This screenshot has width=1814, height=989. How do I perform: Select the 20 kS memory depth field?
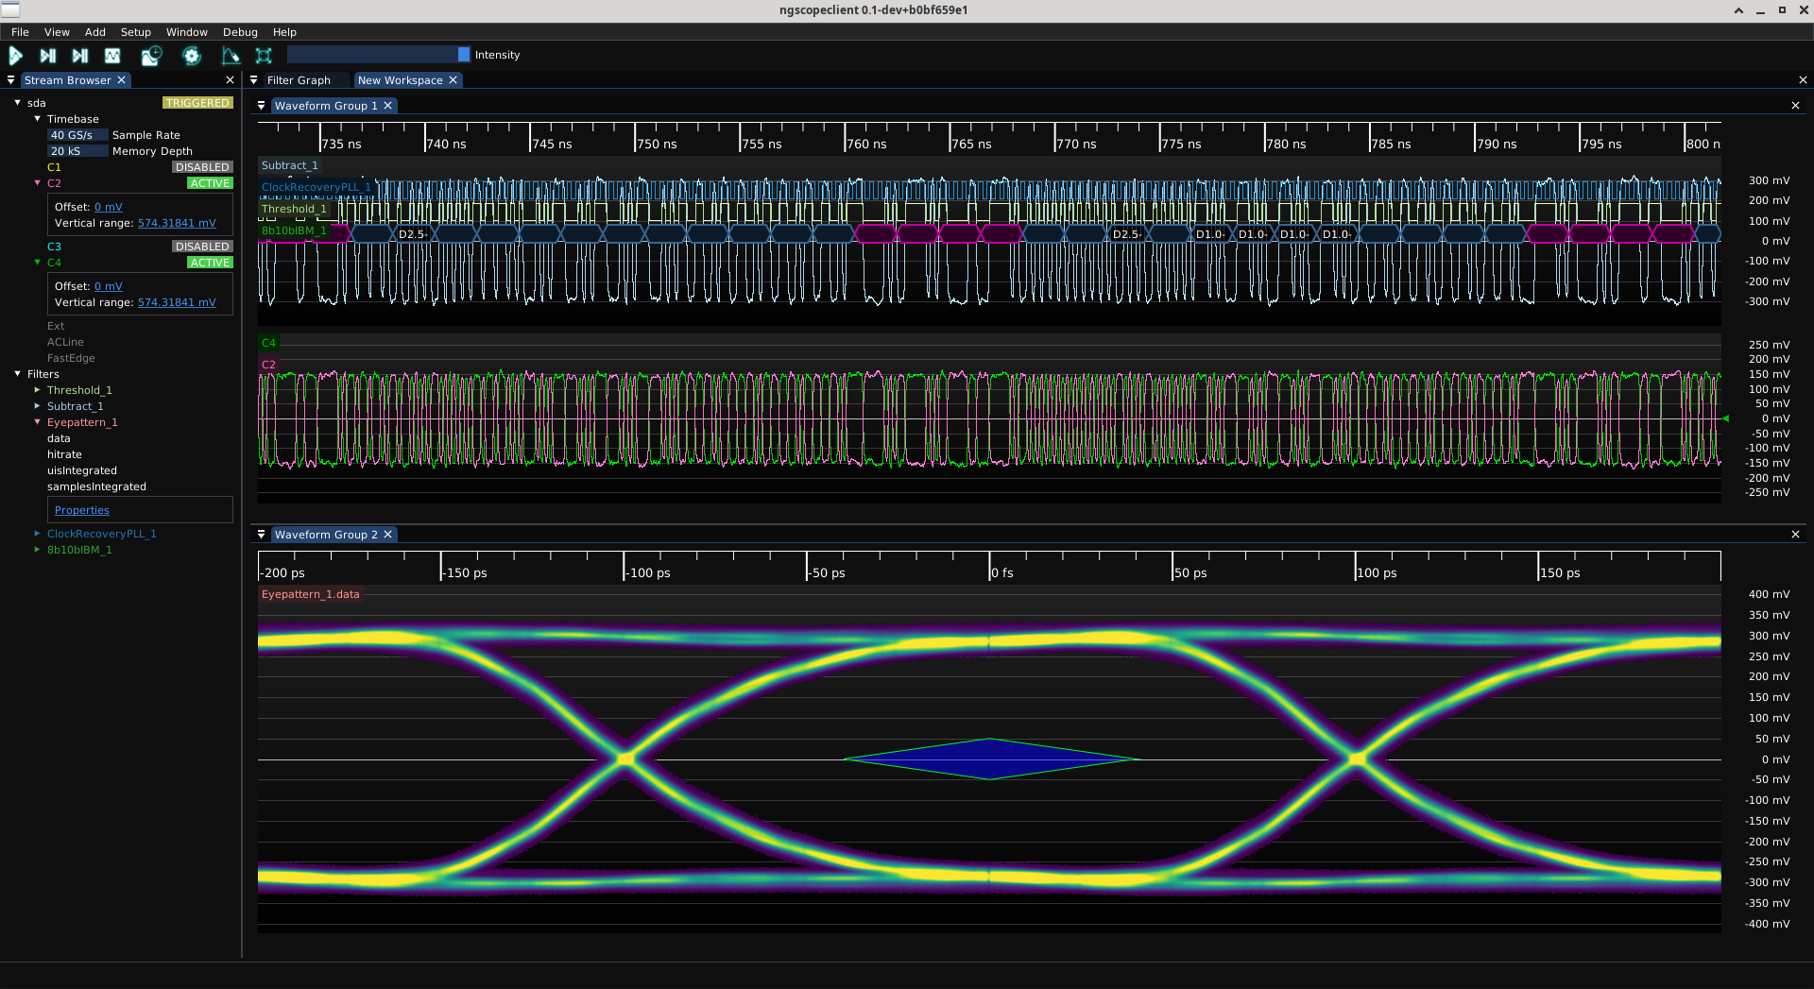click(x=77, y=151)
